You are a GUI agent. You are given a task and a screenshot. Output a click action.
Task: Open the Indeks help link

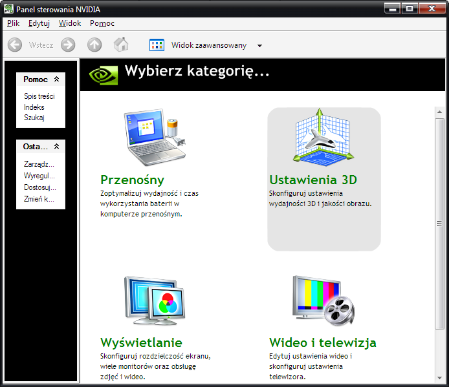point(34,107)
